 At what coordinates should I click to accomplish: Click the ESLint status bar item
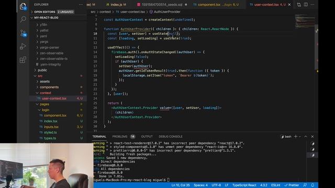tap(276, 185)
